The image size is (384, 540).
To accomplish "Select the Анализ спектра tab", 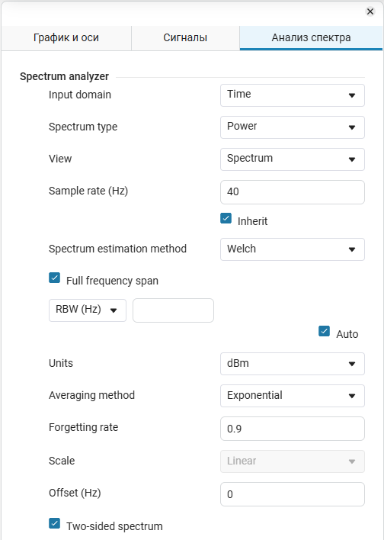I will (311, 37).
